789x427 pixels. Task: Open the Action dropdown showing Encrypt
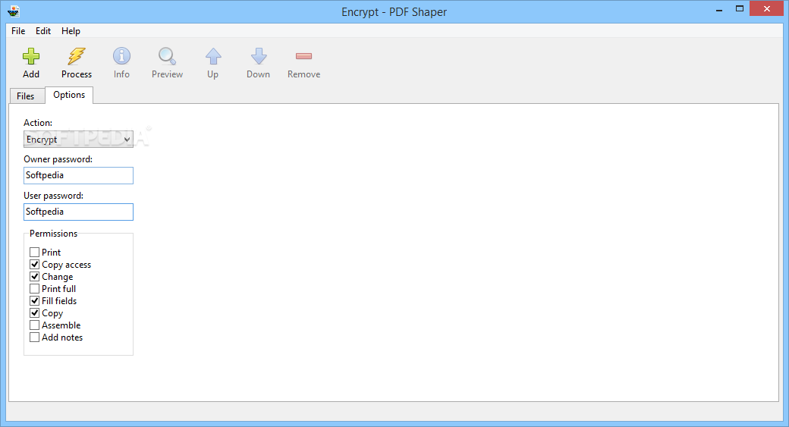click(x=78, y=140)
